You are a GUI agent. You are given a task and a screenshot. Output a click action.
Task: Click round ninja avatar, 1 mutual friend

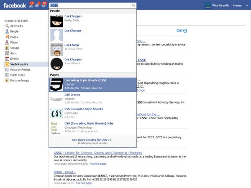pos(56,64)
